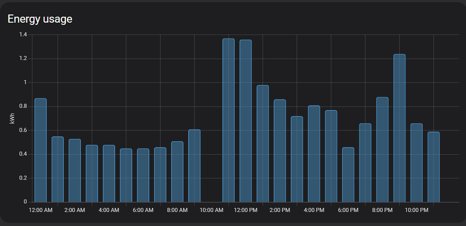Select the 12:00 PM energy bar
466x226 pixels.
coord(245,121)
